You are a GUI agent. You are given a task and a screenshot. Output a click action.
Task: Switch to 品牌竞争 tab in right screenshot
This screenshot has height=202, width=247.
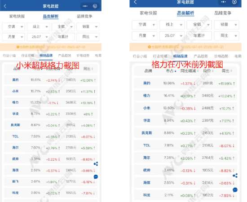pos(223,13)
